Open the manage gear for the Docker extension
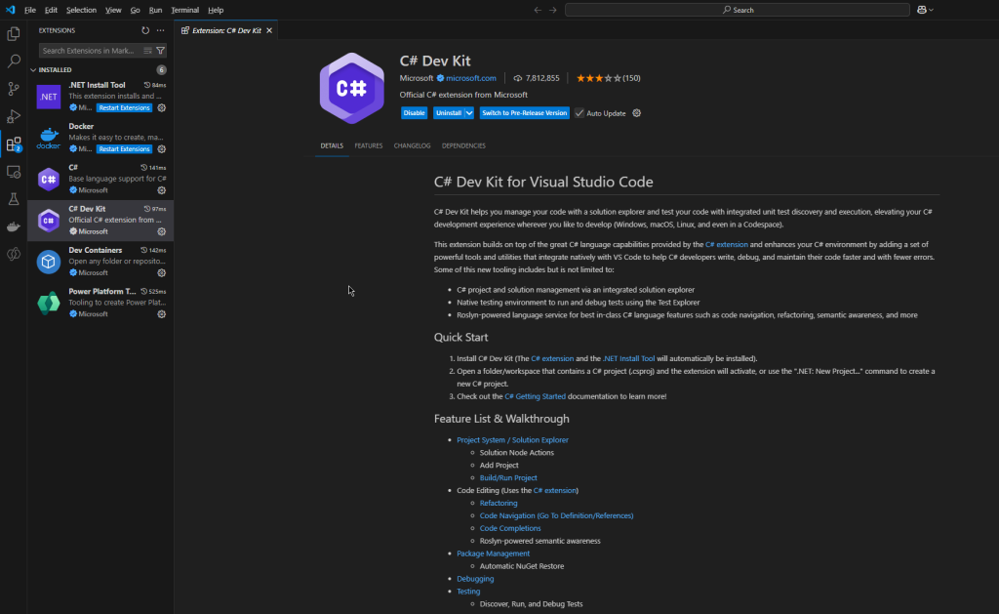 click(162, 149)
